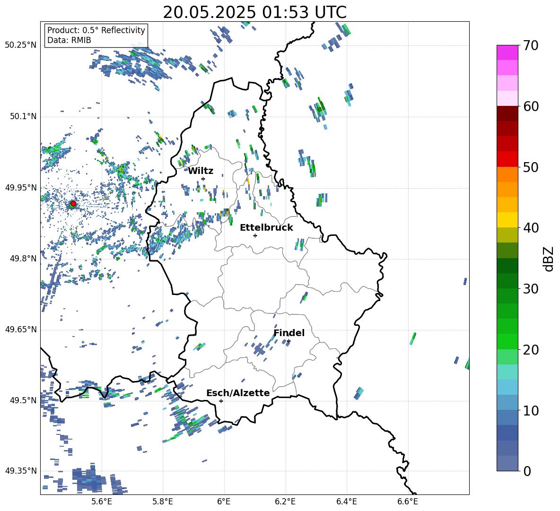The image size is (560, 511).
Task: Click the Ettelbruck city label
Action: pos(266,228)
